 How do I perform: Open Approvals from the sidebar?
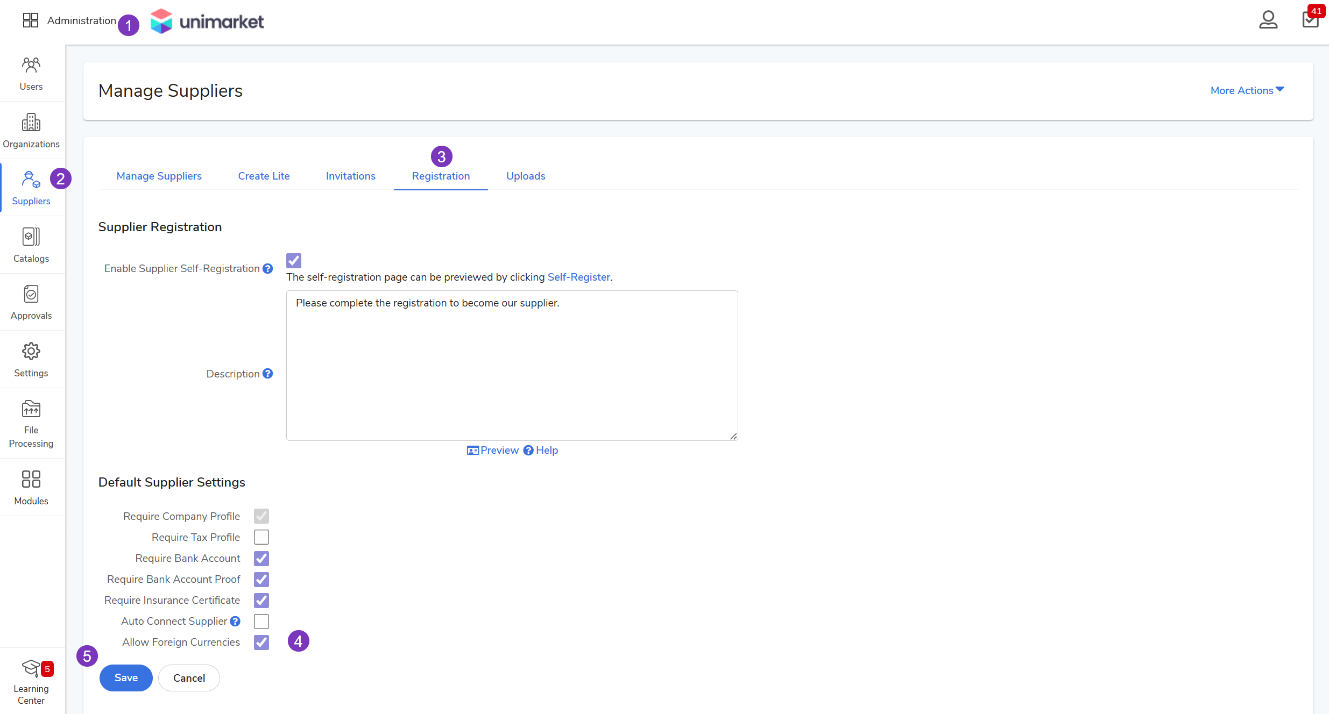tap(31, 302)
